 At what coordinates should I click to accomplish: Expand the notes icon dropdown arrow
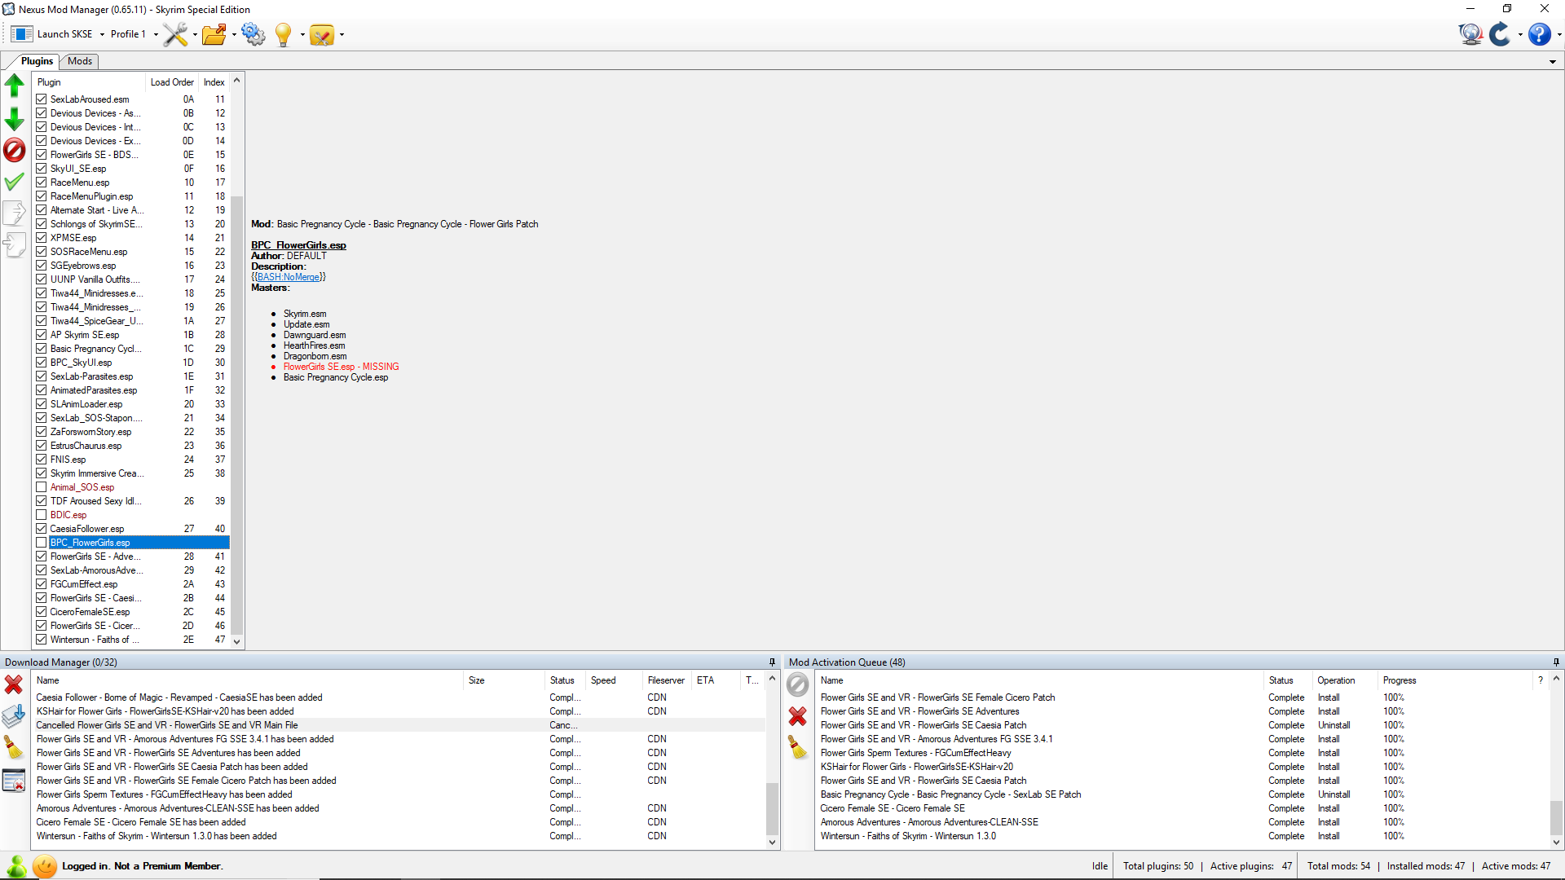coord(342,34)
